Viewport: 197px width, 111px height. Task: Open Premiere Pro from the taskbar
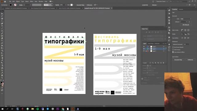coord(58,109)
